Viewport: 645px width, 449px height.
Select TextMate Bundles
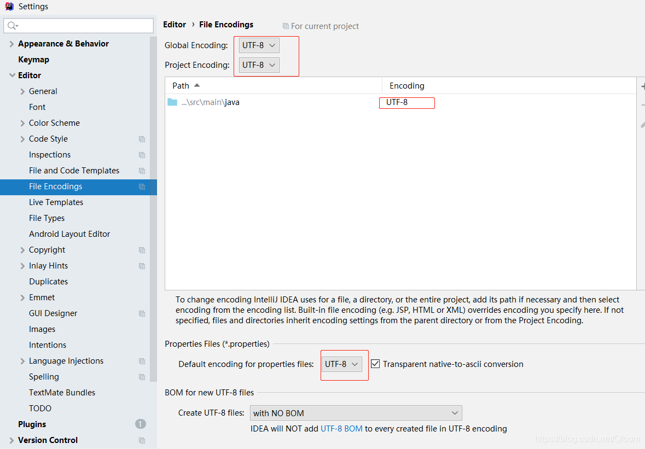(x=62, y=393)
